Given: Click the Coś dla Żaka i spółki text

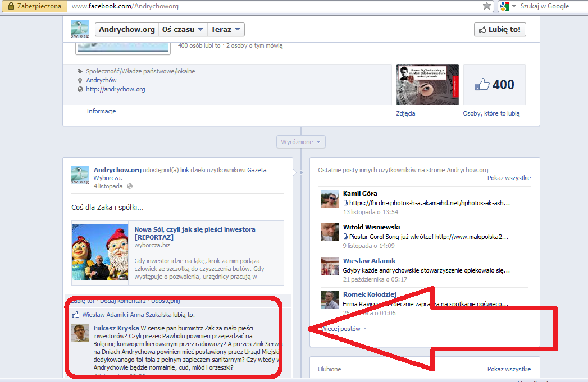Looking at the screenshot, I should coord(108,208).
